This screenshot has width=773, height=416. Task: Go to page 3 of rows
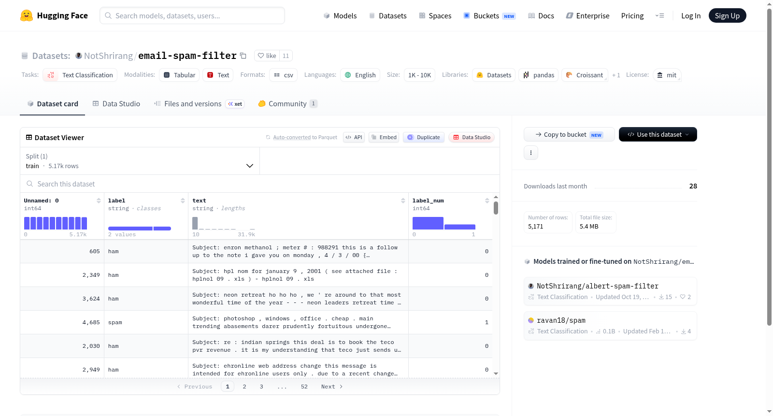pyautogui.click(x=261, y=387)
